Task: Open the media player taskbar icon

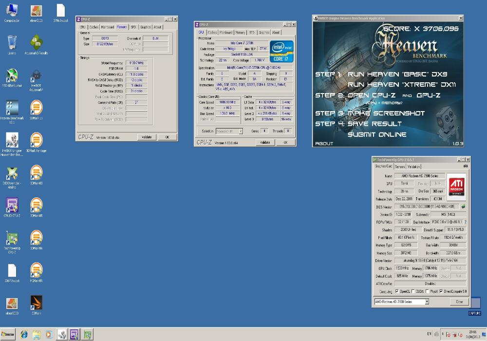Action: point(48,335)
